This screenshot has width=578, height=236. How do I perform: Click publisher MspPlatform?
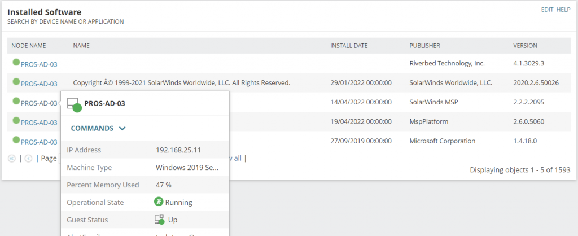click(x=429, y=122)
